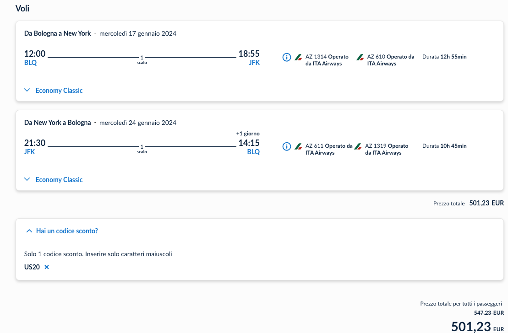Image resolution: width=508 pixels, height=333 pixels.
Task: Click ITA Airways logo next to AZ 1319
Action: (358, 146)
